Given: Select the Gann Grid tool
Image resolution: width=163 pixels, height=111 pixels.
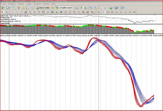Looking at the screenshot, I should 83,12.
